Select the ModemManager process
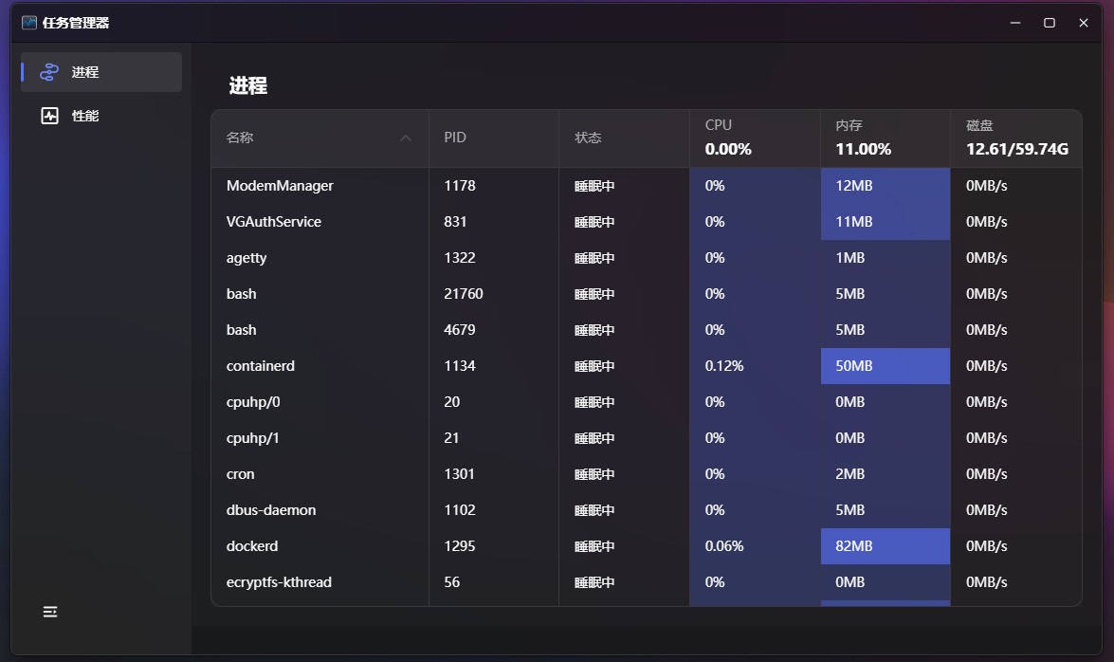 280,186
